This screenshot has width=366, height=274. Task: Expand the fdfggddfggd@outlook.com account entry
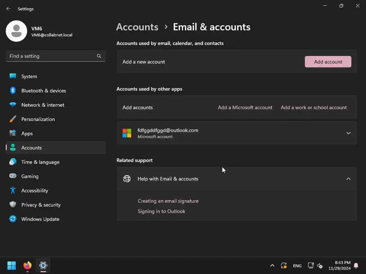tap(348, 133)
